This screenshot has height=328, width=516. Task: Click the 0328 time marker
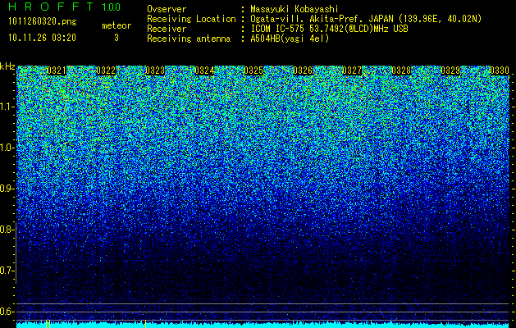coord(401,71)
